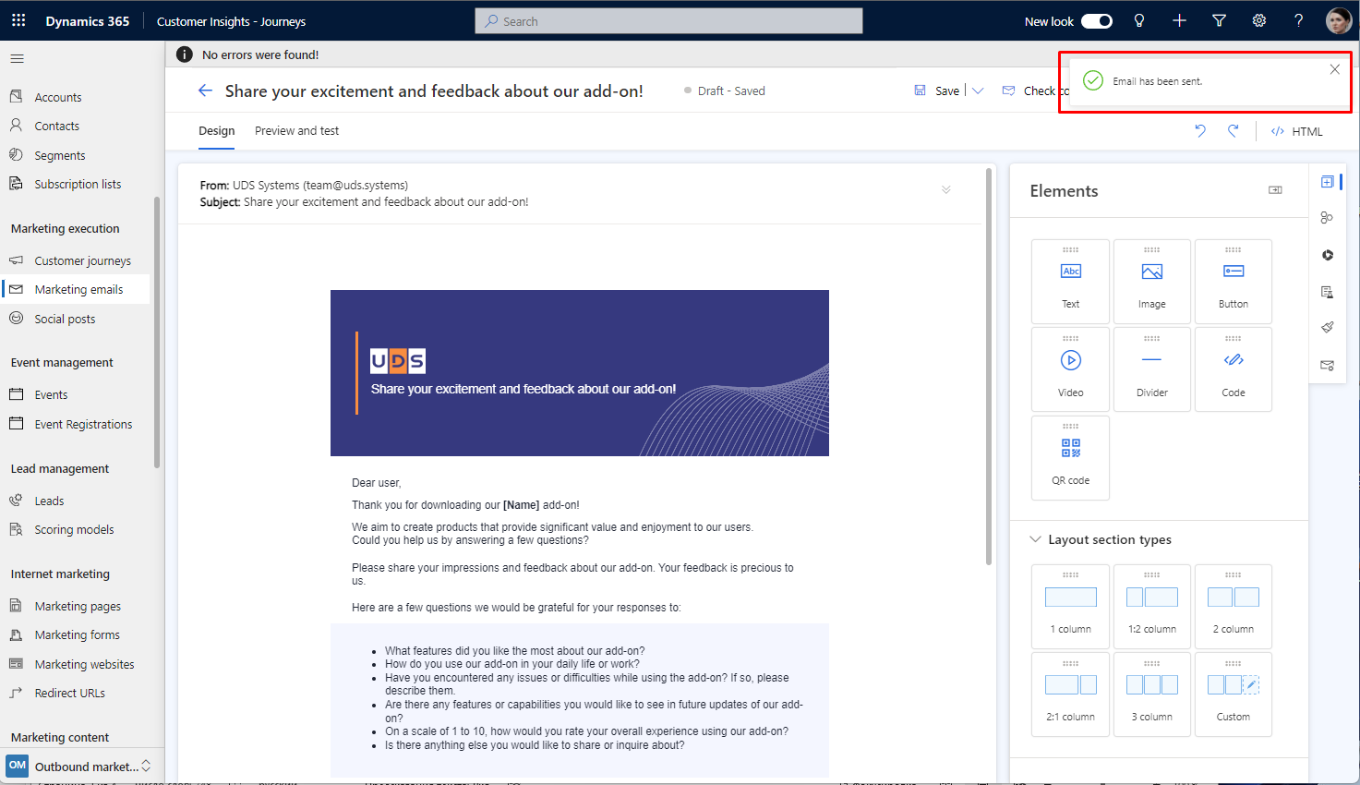Open Marketing emails in the sidebar
1360x785 pixels.
(x=76, y=289)
